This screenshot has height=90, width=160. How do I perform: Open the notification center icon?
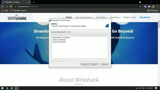pyautogui.click(x=156, y=88)
